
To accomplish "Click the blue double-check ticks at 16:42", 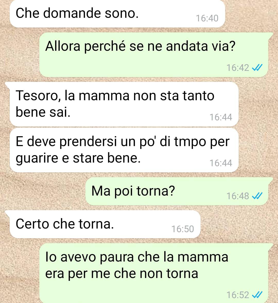I will point(257,68).
